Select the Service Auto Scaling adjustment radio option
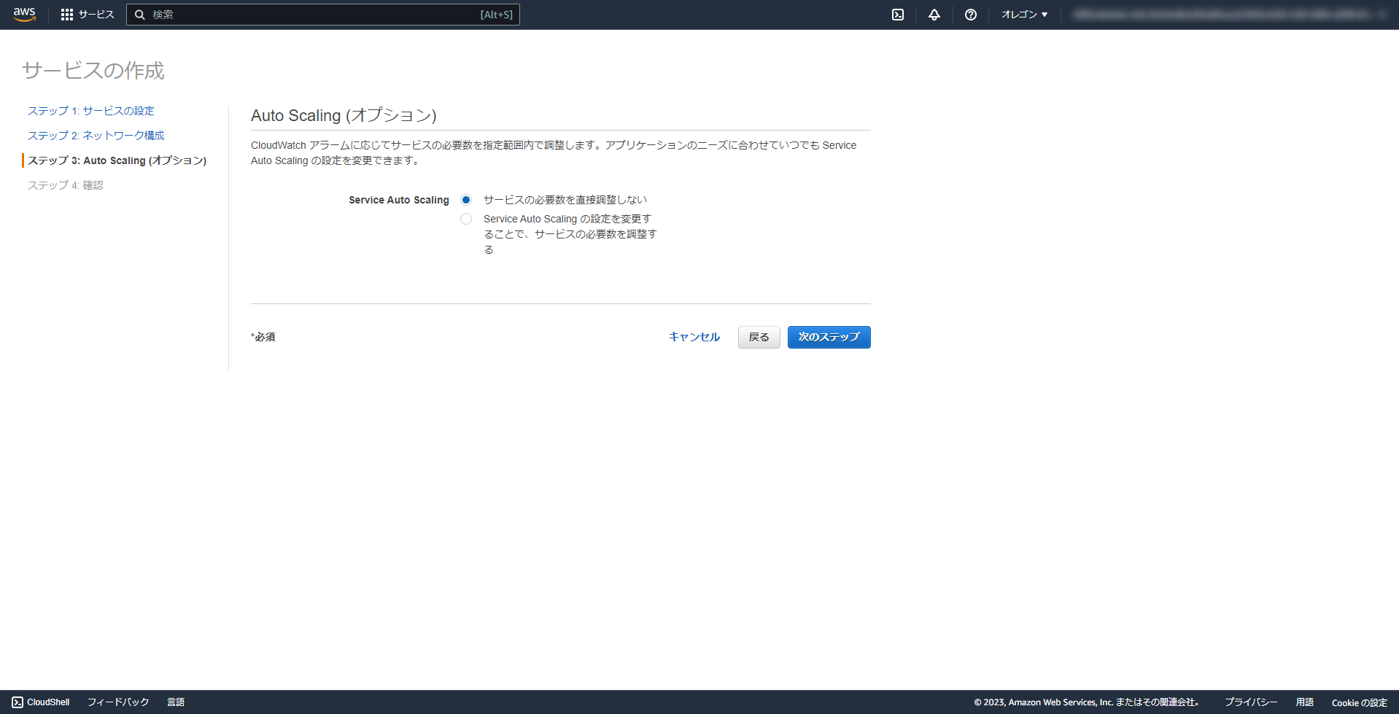Image resolution: width=1399 pixels, height=714 pixels. click(x=466, y=218)
